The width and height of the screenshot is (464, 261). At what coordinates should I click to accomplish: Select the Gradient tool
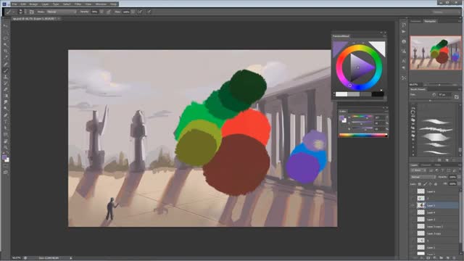[x=6, y=96]
